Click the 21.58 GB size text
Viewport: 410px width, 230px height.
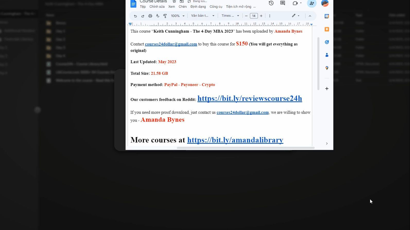point(159,73)
